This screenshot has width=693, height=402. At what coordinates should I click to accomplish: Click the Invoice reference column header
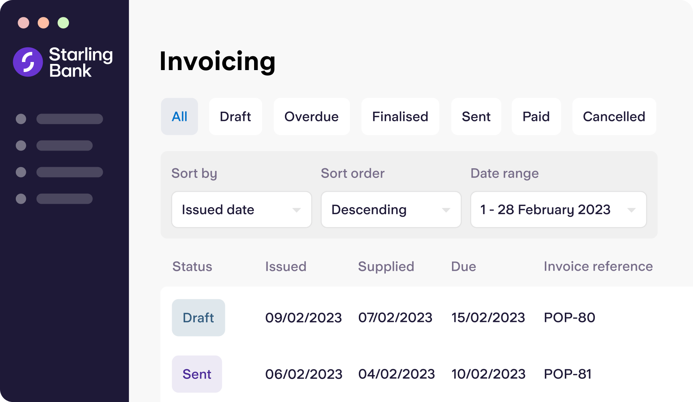598,266
